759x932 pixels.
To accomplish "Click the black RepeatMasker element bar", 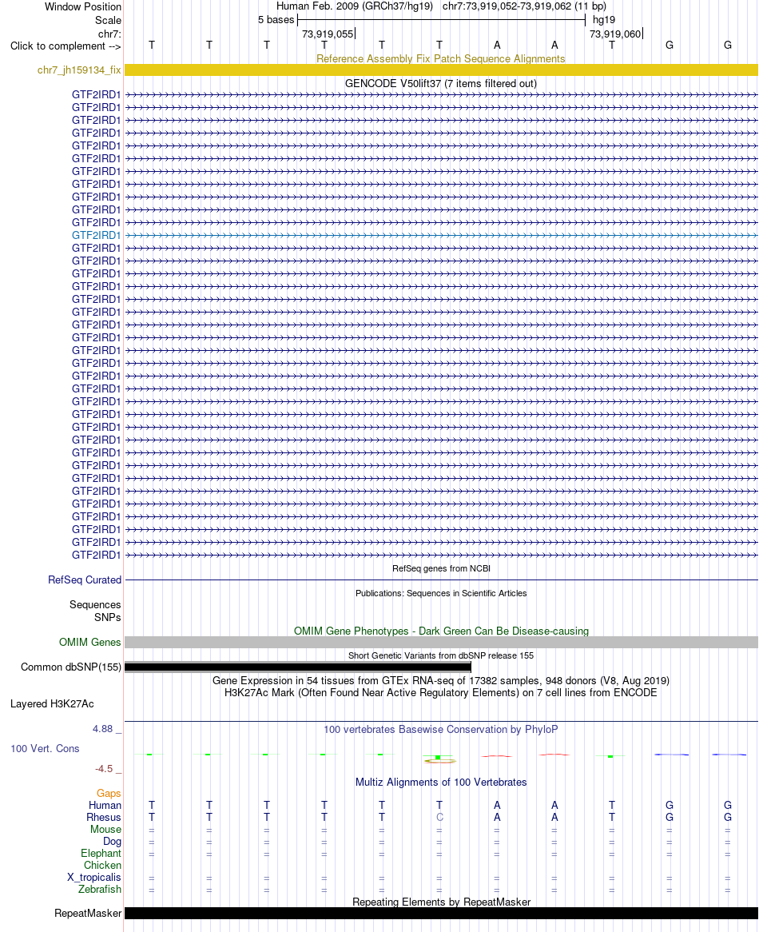I will [x=441, y=913].
